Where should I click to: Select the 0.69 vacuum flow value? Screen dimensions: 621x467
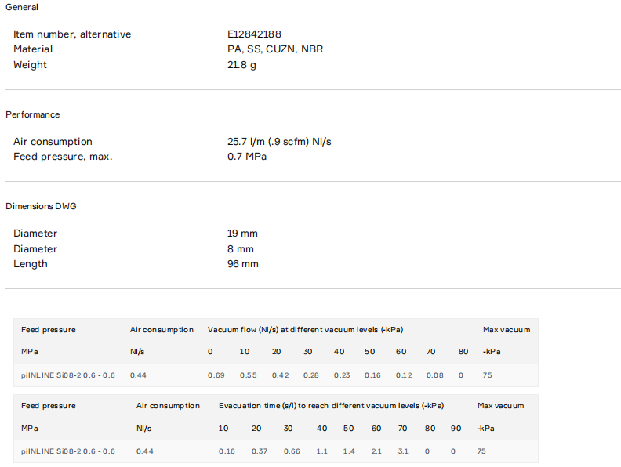pyautogui.click(x=216, y=375)
